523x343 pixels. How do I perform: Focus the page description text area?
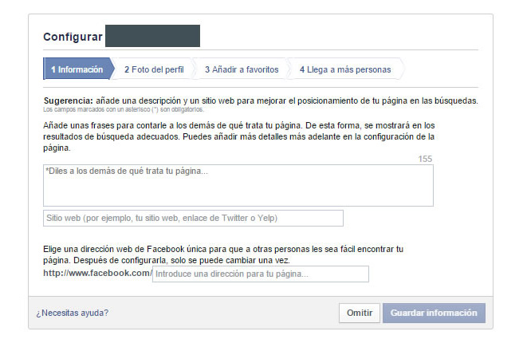(238, 185)
